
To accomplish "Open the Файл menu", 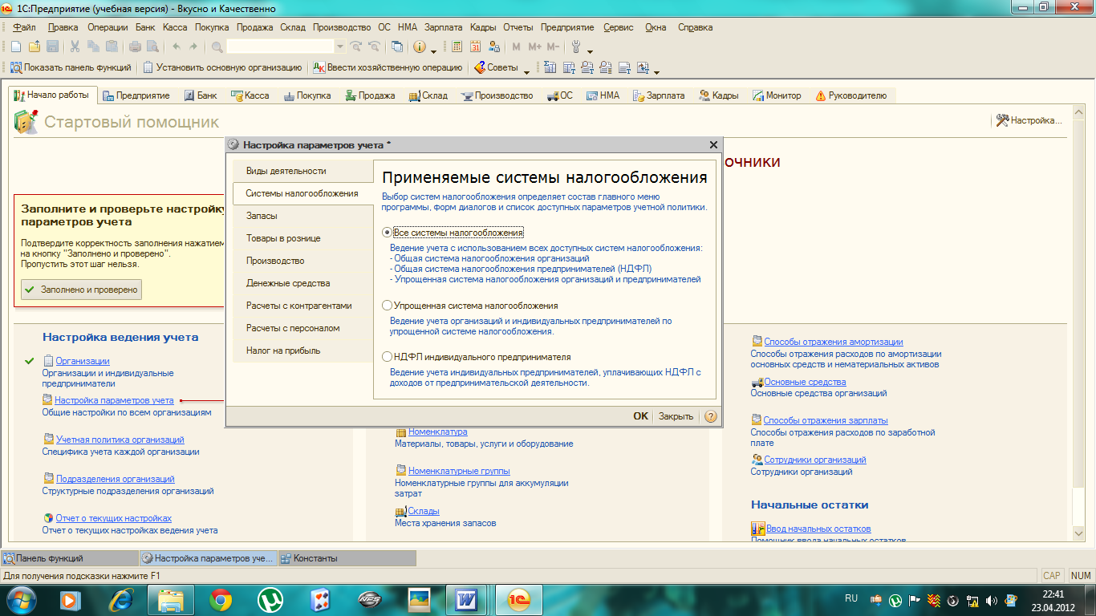I will [24, 27].
